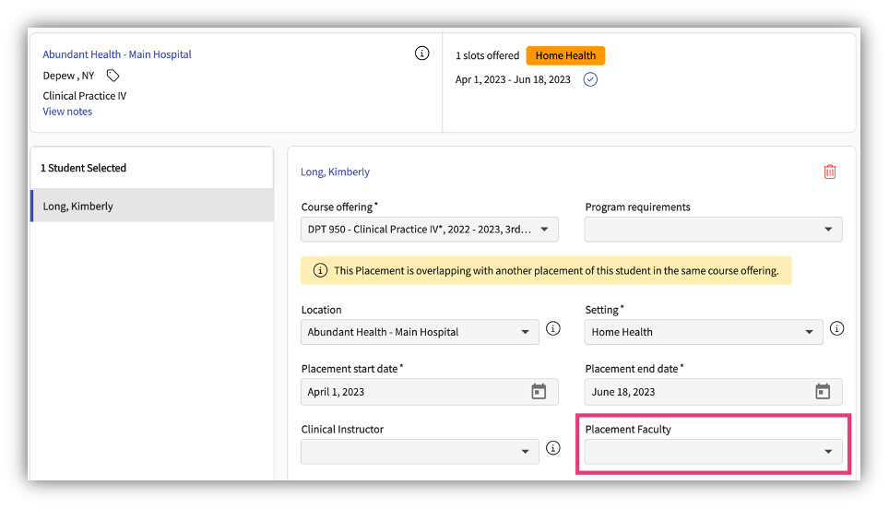Open the Setting dropdown showing Home Health

(x=704, y=332)
